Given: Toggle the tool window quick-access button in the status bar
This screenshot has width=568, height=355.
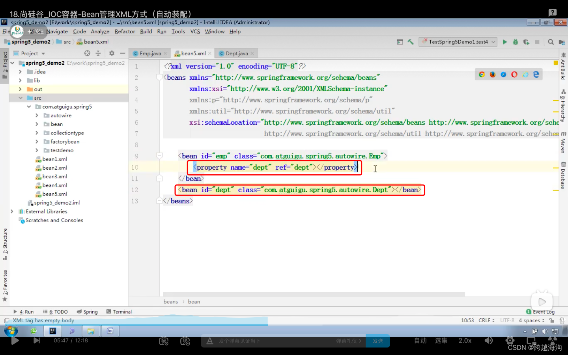Looking at the screenshot, I should [x=6, y=321].
